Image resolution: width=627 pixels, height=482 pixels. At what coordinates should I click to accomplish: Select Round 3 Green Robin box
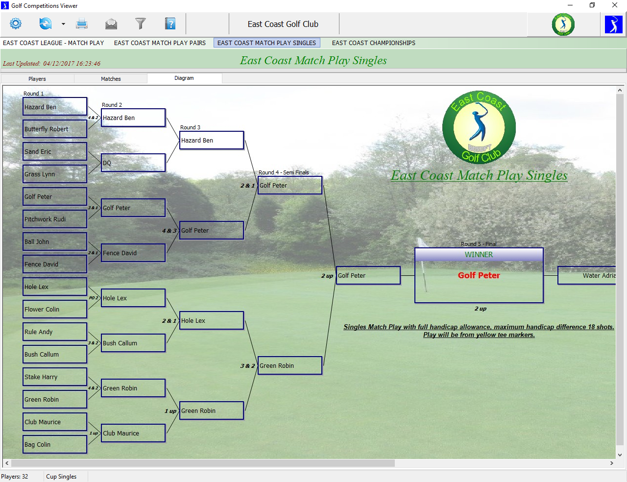click(x=212, y=410)
